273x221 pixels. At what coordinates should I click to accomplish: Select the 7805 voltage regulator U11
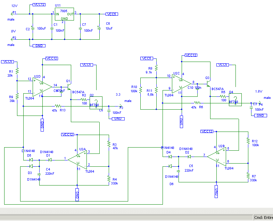click(65, 15)
